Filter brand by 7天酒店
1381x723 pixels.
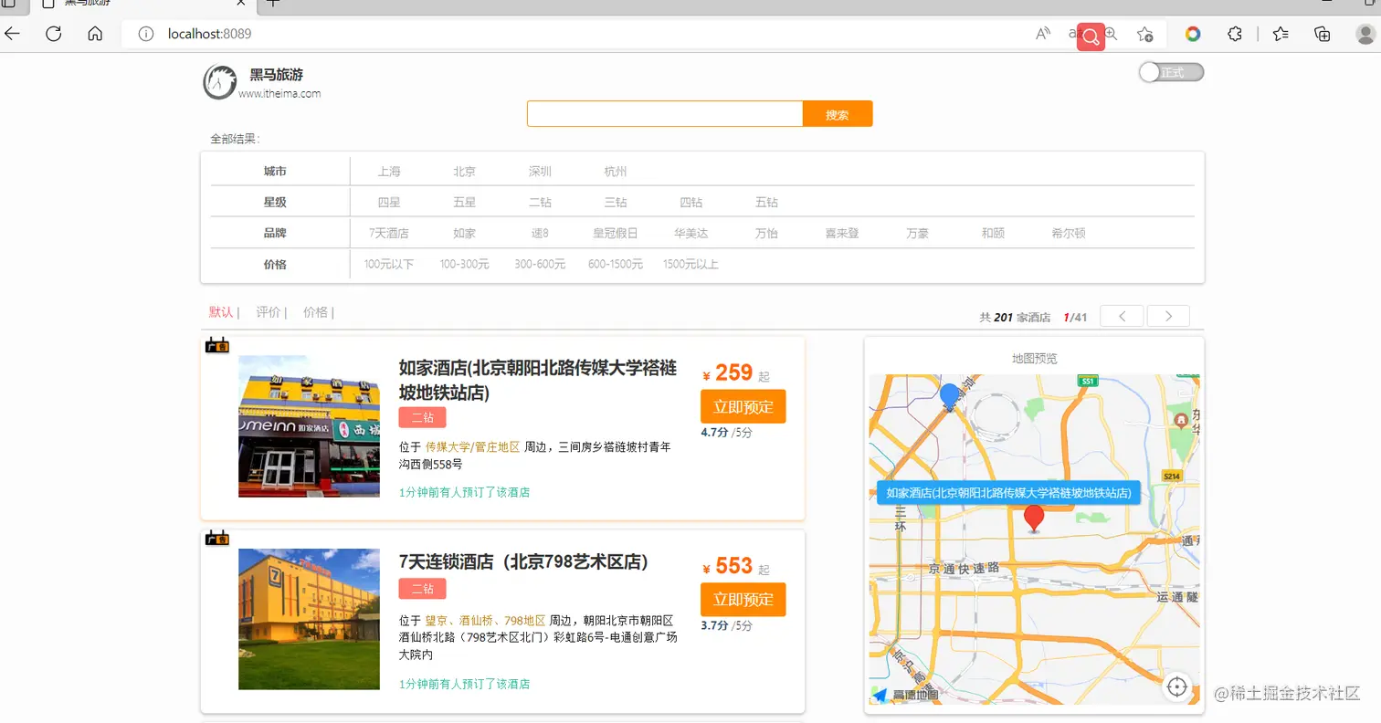(x=389, y=234)
